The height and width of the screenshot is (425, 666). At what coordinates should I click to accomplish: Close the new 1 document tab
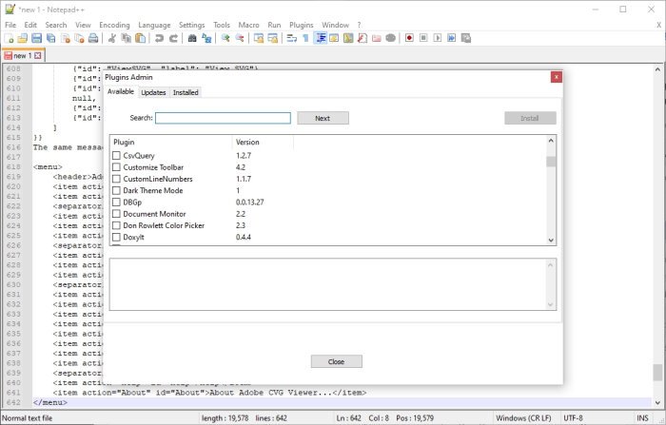click(38, 55)
